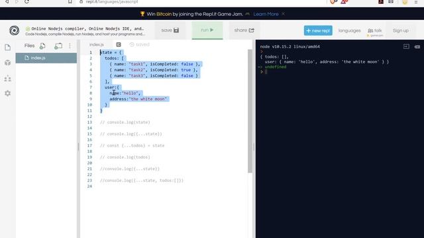Click the share button
The height and width of the screenshot is (238, 424).
coord(244,30)
